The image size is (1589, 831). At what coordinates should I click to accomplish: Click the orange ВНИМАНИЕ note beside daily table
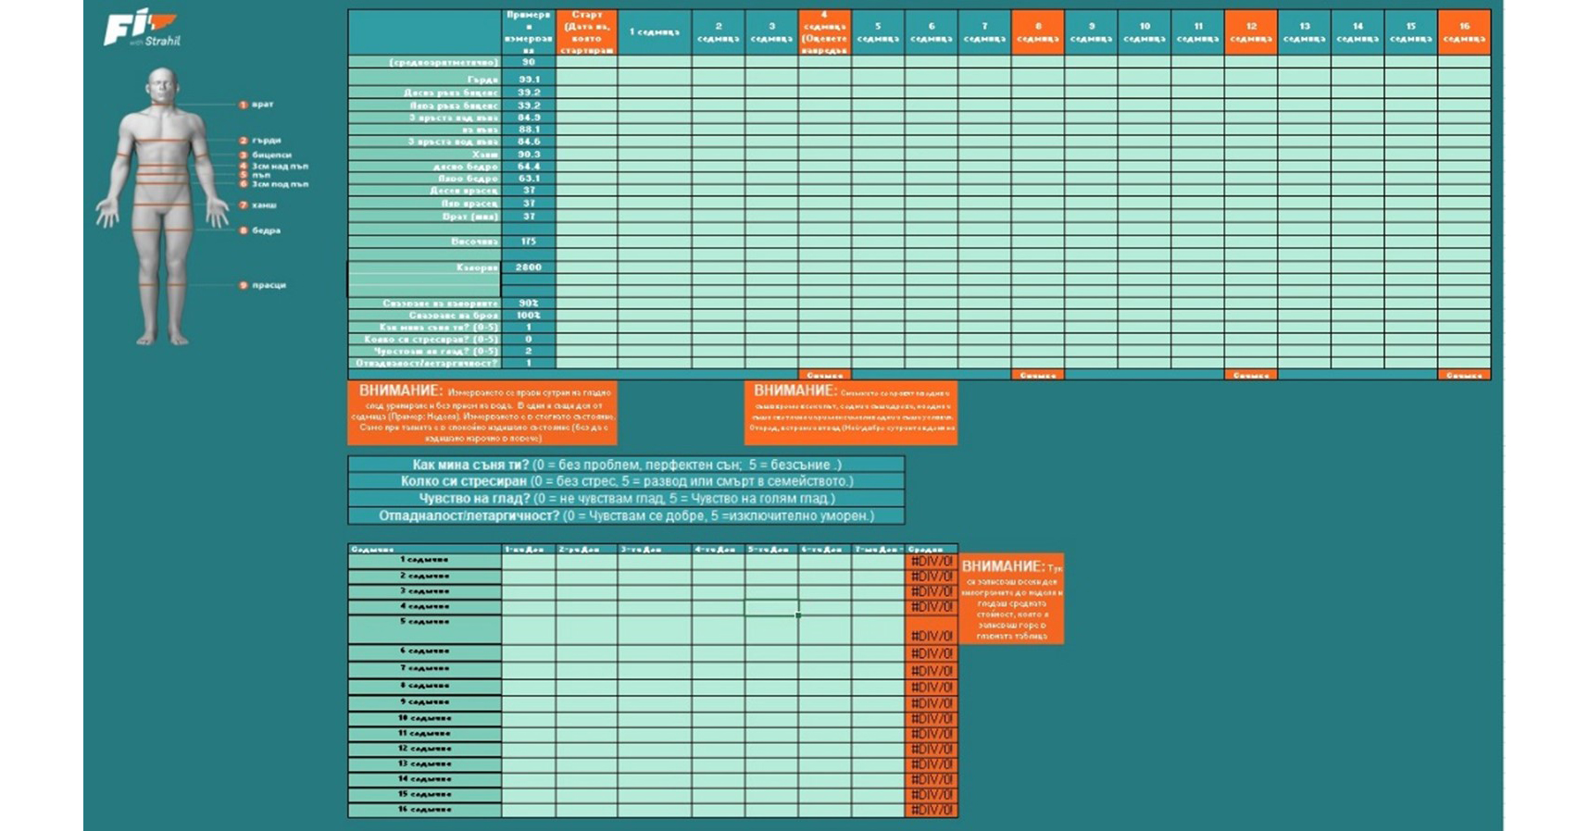coord(1011,599)
